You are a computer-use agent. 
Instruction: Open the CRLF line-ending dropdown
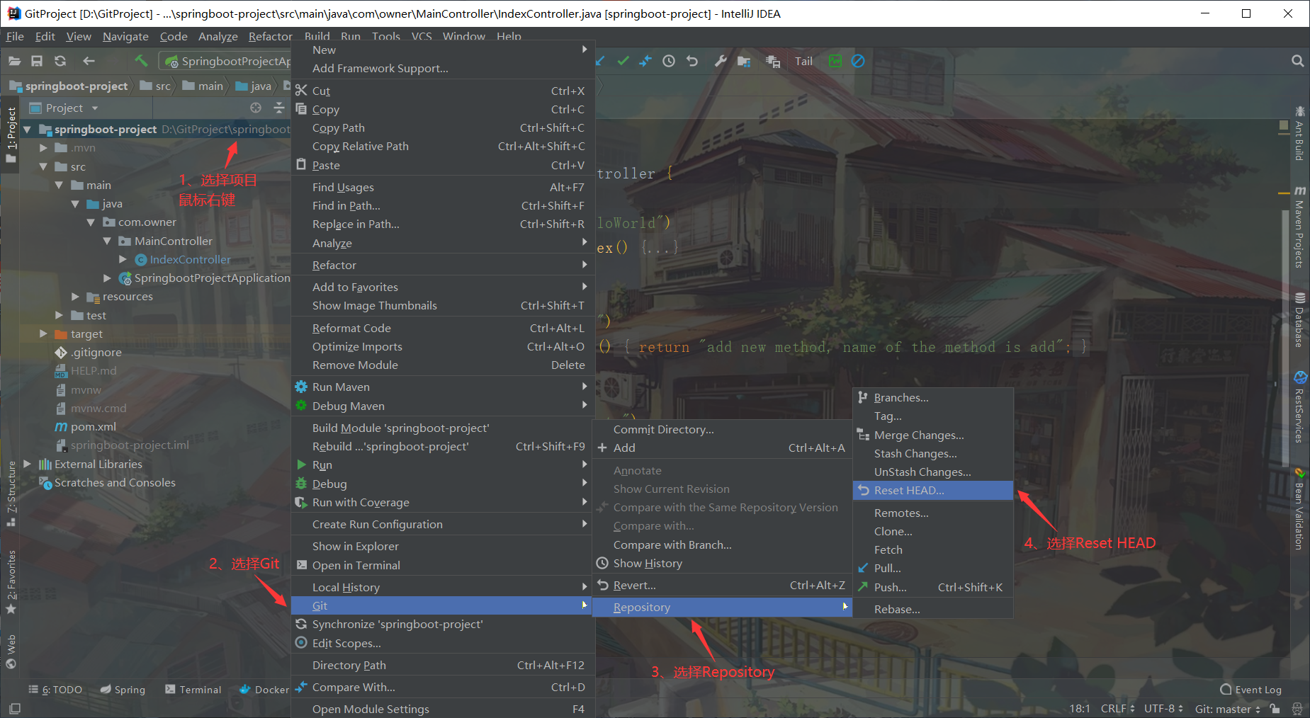point(1117,708)
